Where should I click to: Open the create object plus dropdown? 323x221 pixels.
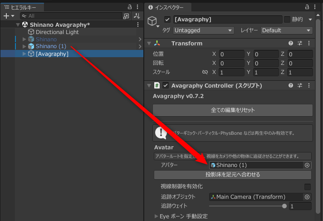(9, 16)
